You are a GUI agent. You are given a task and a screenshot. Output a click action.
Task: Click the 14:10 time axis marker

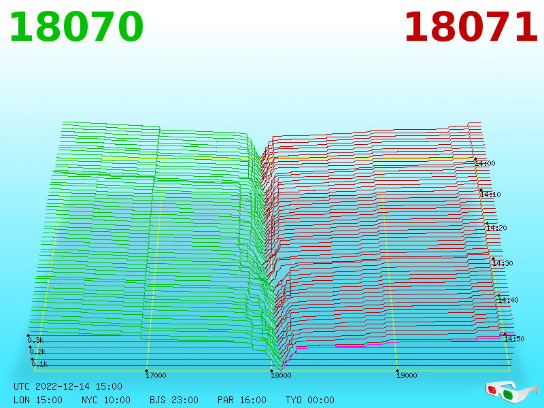click(x=490, y=194)
